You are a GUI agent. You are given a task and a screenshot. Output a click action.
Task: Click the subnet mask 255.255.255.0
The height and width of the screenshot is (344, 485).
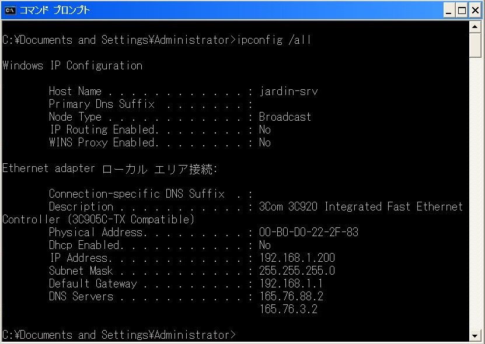296,271
